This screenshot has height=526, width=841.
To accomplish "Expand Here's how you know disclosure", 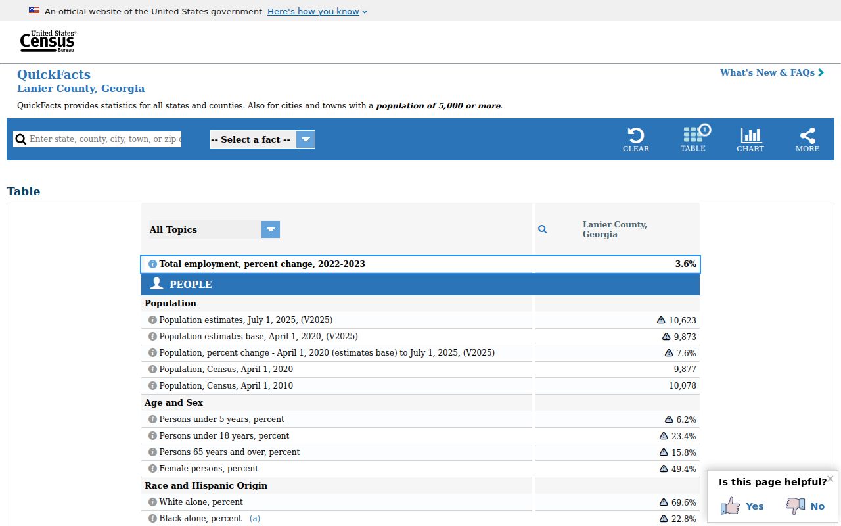I will (x=317, y=11).
